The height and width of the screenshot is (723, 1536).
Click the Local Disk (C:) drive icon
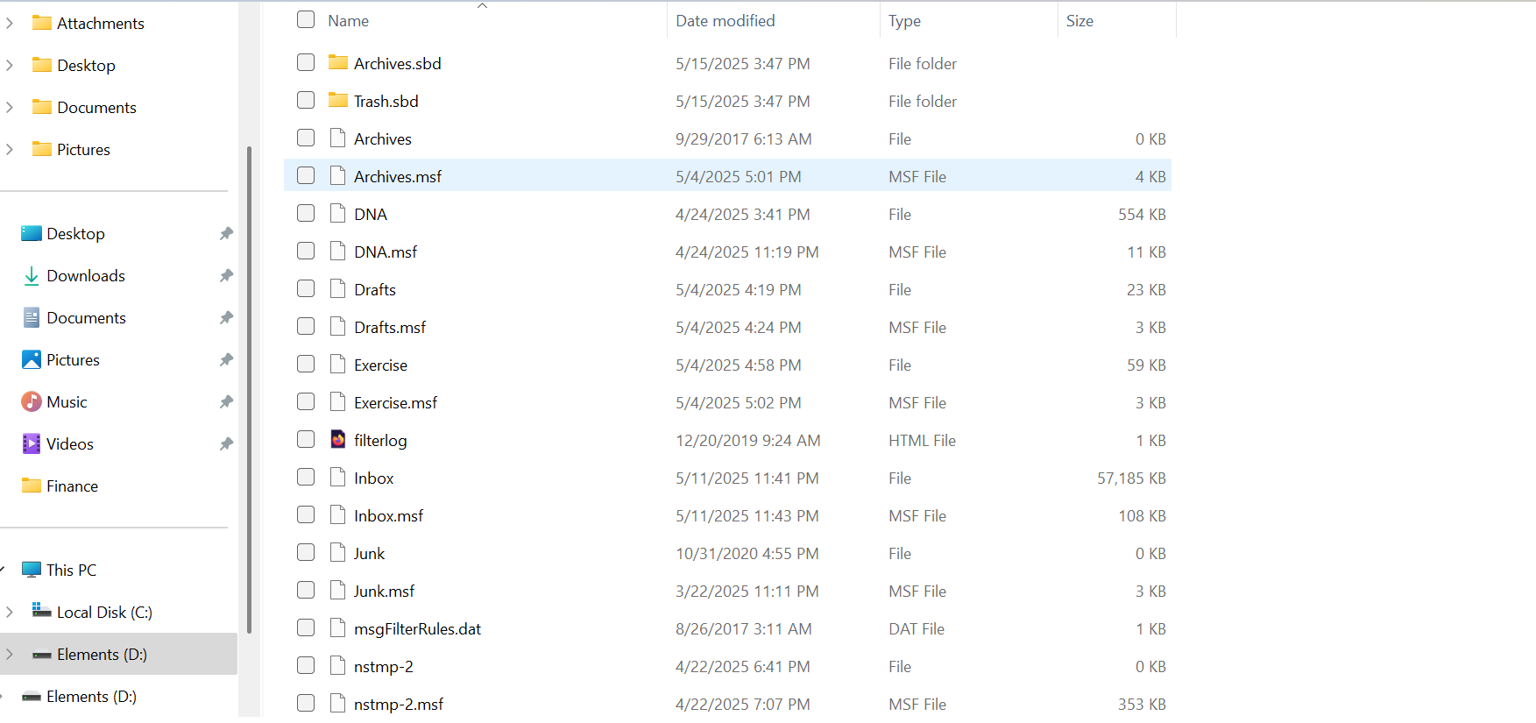(41, 610)
